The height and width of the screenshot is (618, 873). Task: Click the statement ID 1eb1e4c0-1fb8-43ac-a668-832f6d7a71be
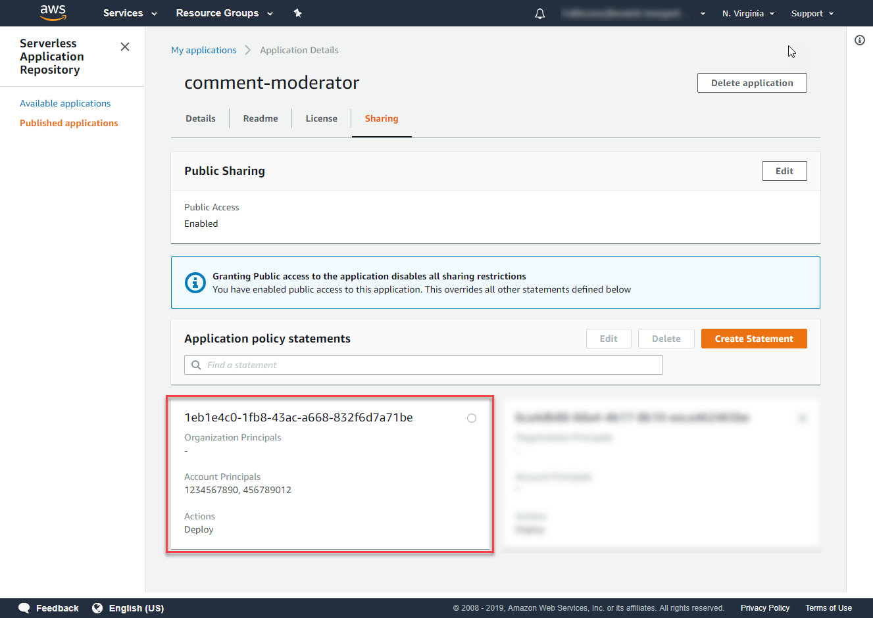point(299,417)
